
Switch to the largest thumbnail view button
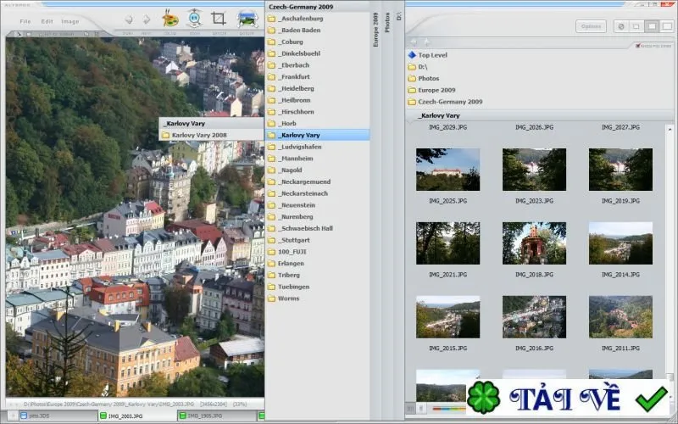coord(667,26)
